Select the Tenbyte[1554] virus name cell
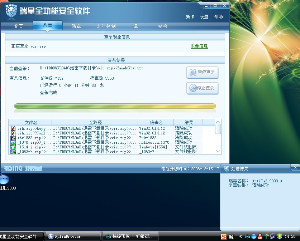The image size is (300, 241). coord(153,147)
